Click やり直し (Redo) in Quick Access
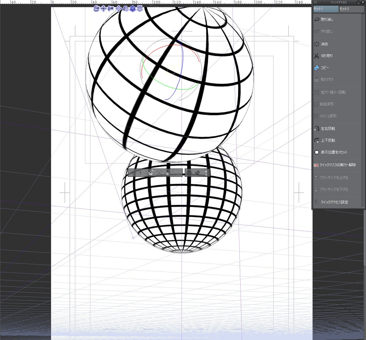The image size is (366, 340). tap(337, 31)
